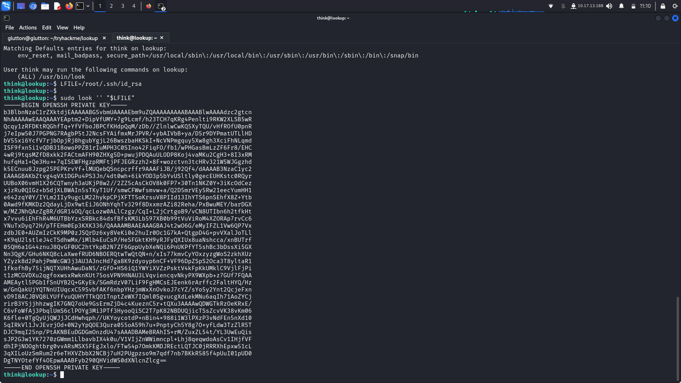Open Firefox from the taskbar
Screen dimensions: 681x383
tap(69, 6)
